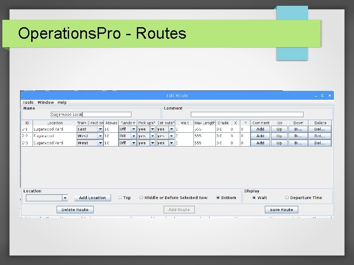This screenshot has height=265, width=354.
Task: Click the Moves value in row 2r1
Action: tap(111, 129)
